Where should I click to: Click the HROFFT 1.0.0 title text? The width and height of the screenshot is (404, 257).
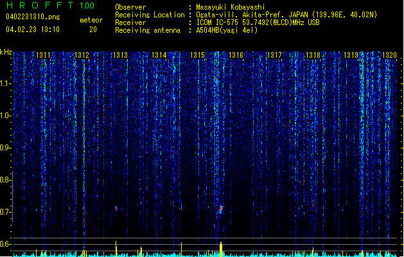(50, 5)
